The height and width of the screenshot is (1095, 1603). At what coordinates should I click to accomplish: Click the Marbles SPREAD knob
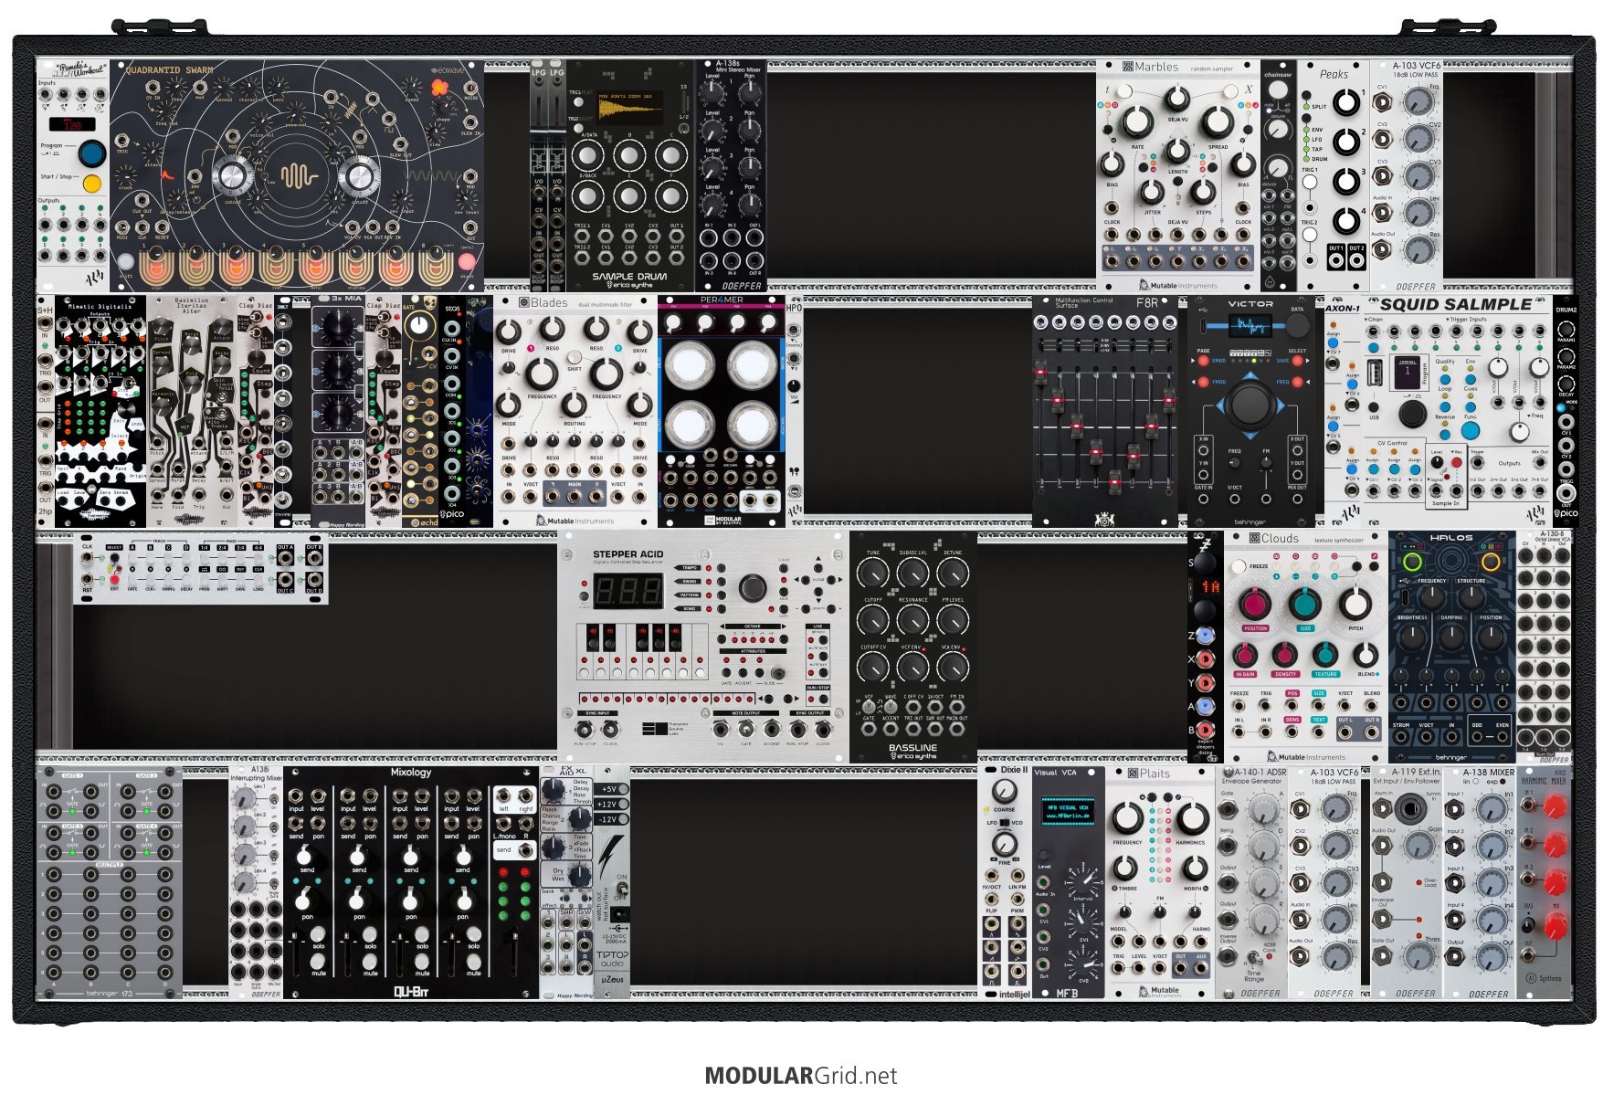[x=1218, y=121]
